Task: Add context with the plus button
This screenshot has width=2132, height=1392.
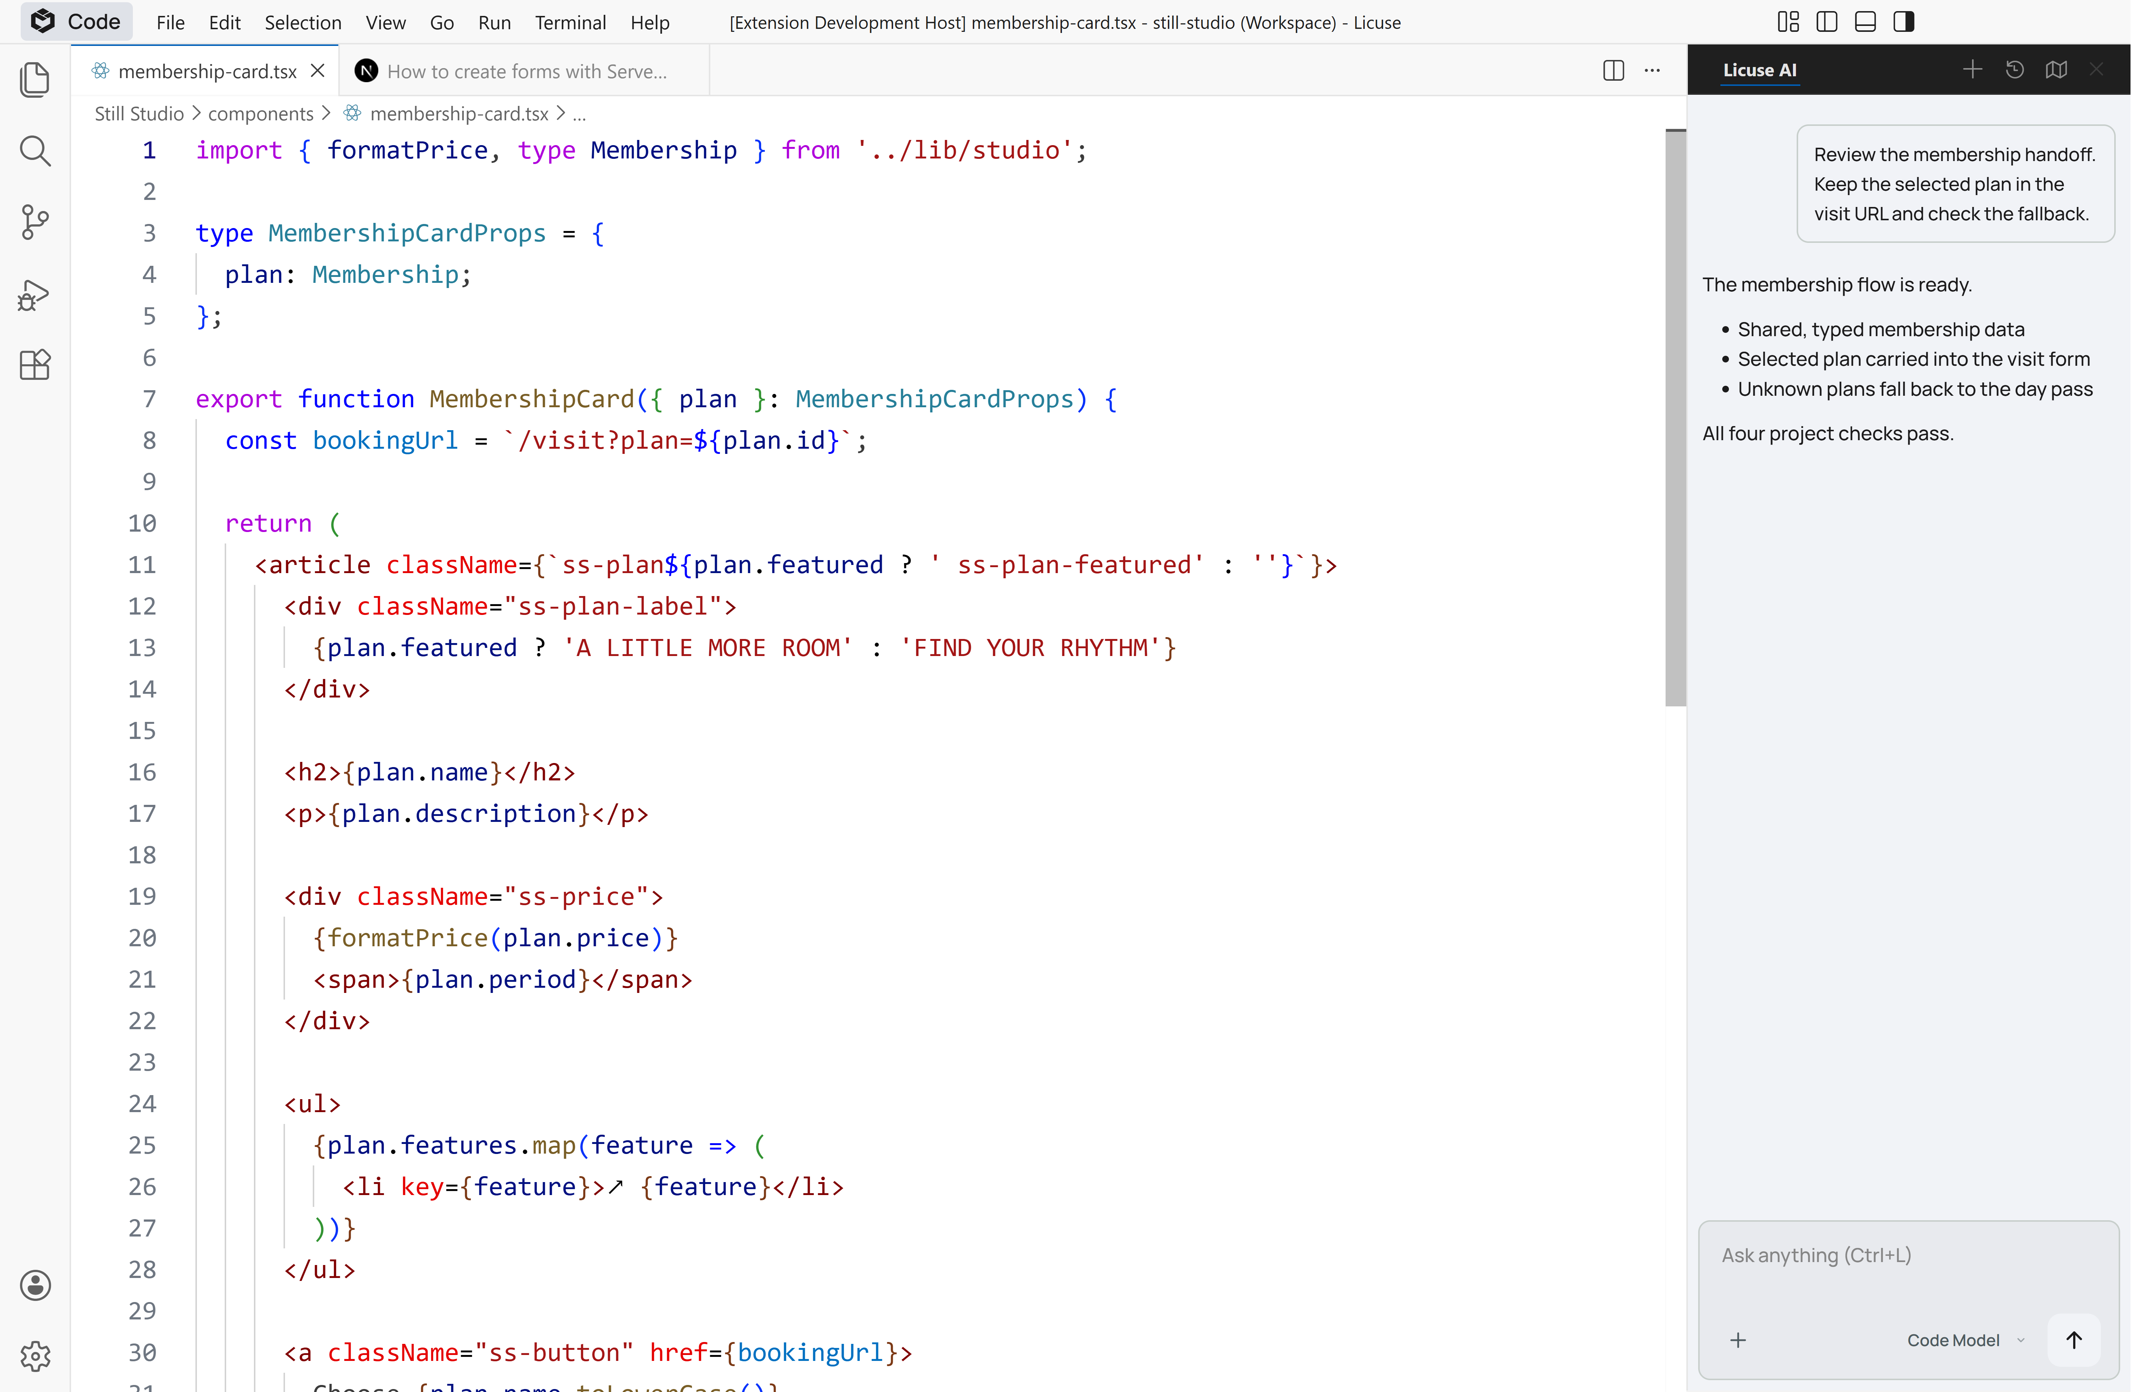Action: pyautogui.click(x=1738, y=1340)
